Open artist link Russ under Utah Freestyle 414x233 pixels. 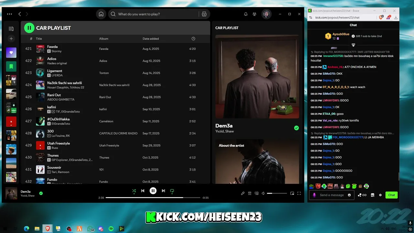55,148
